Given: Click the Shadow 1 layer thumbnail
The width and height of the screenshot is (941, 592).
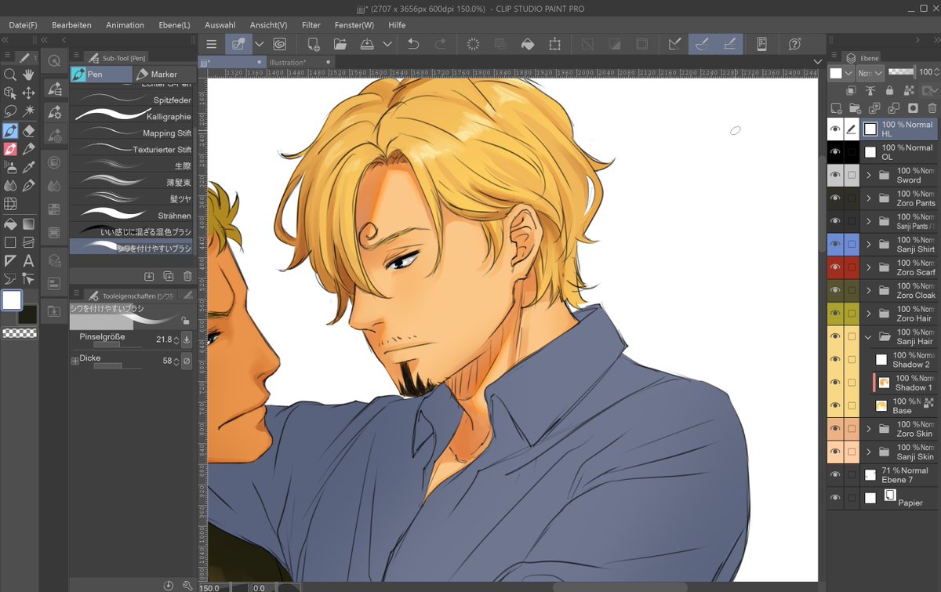Looking at the screenshot, I should coord(884,383).
